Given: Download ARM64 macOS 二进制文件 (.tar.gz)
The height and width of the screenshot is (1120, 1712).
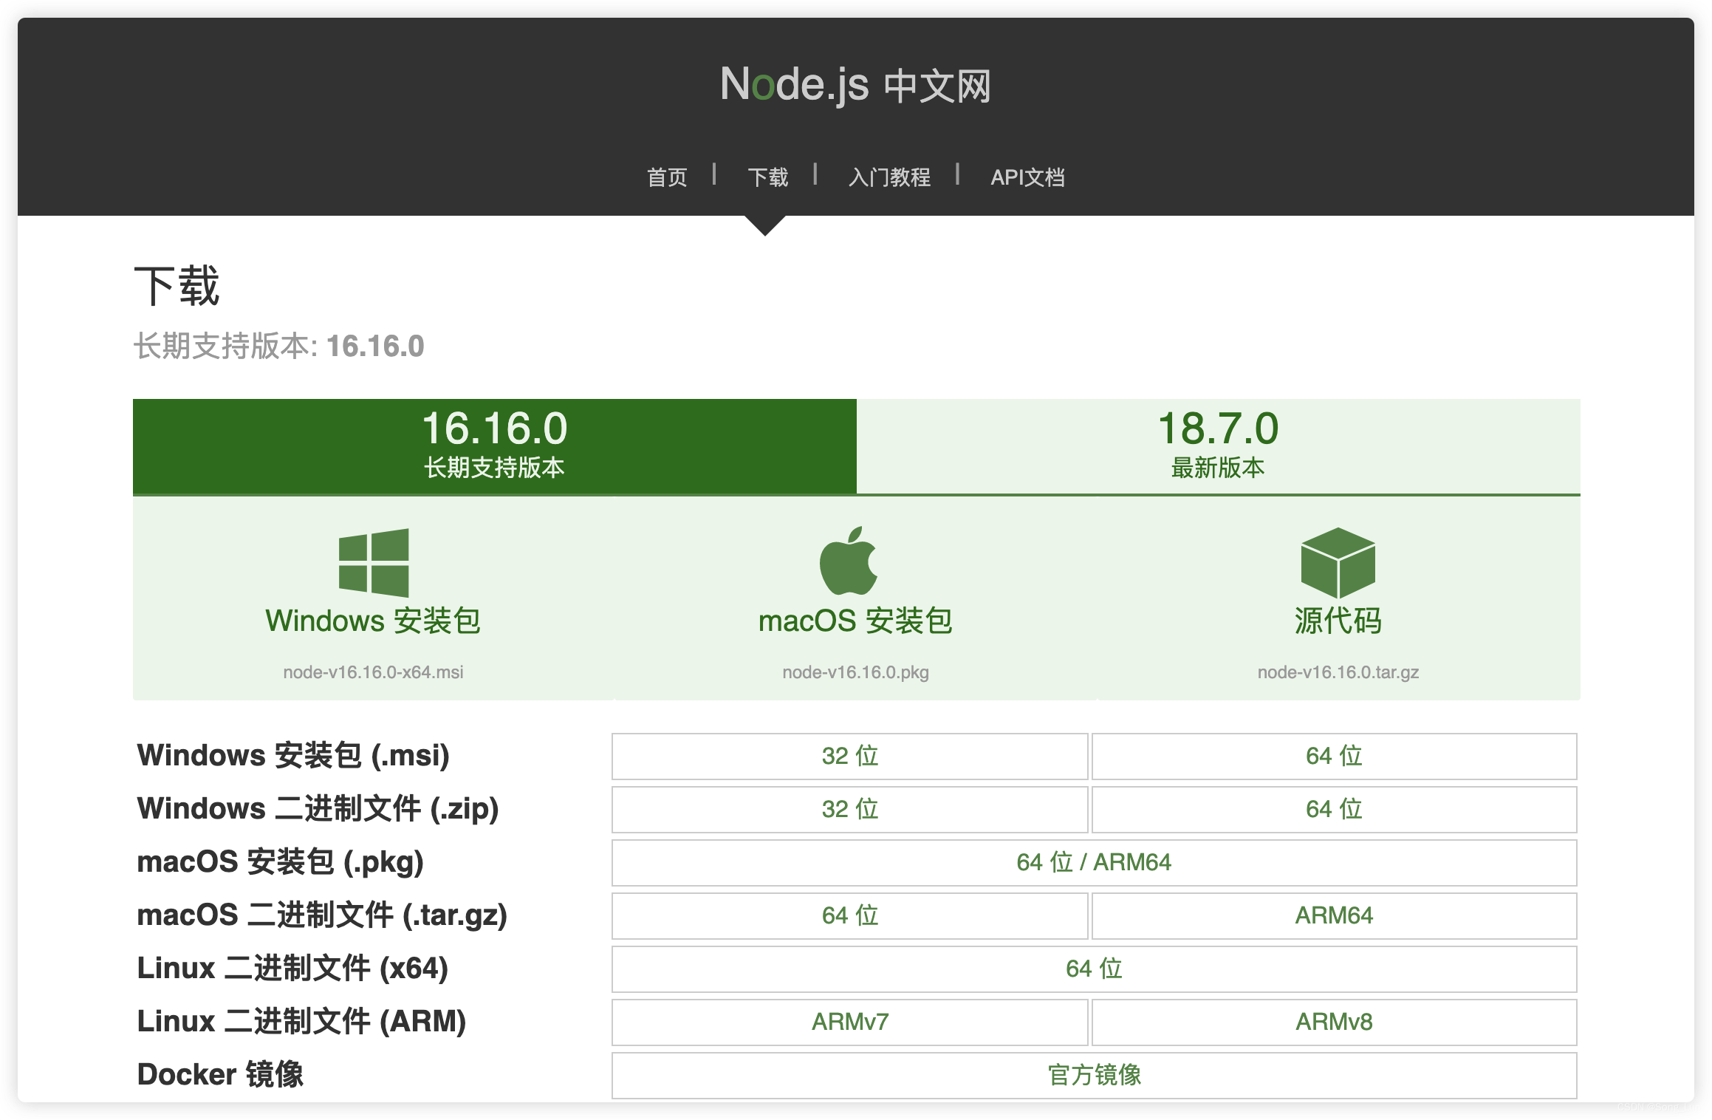Looking at the screenshot, I should [x=1334, y=915].
